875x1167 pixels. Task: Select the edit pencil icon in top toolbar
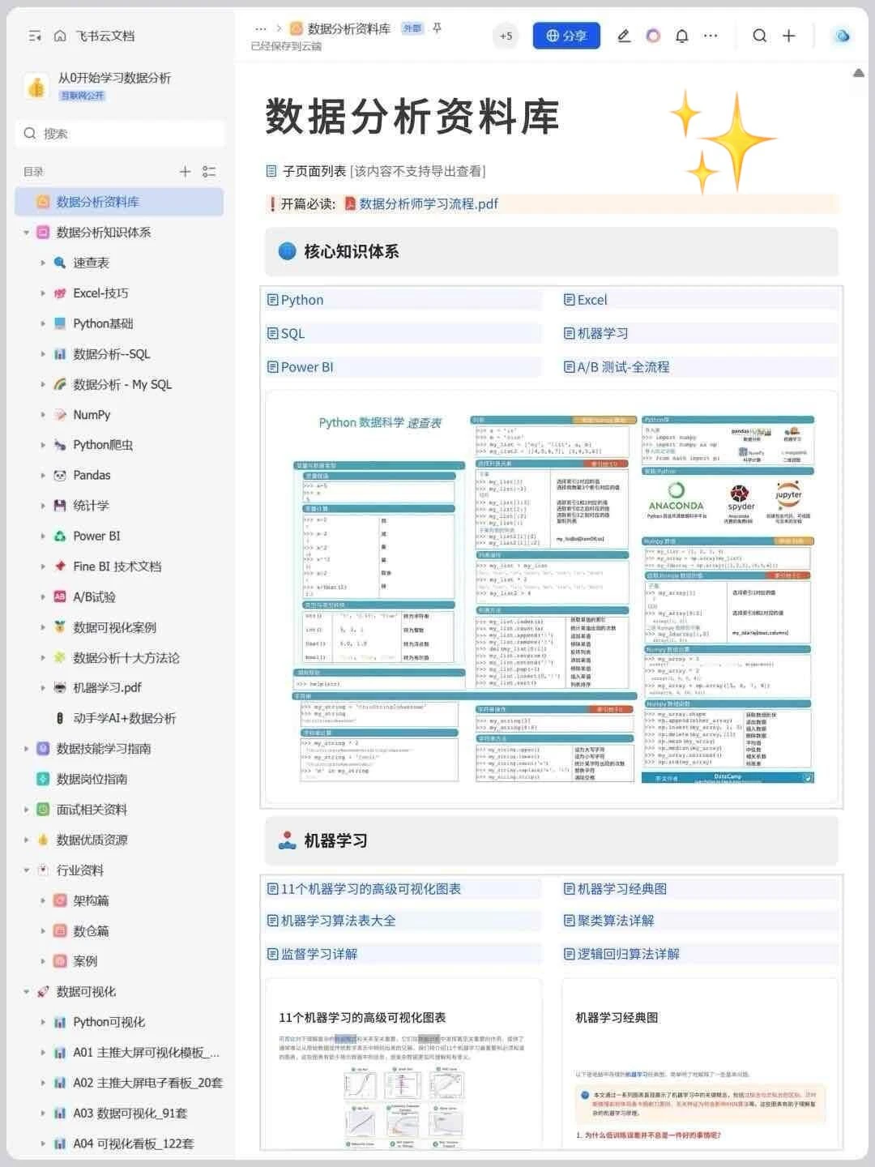coord(624,36)
